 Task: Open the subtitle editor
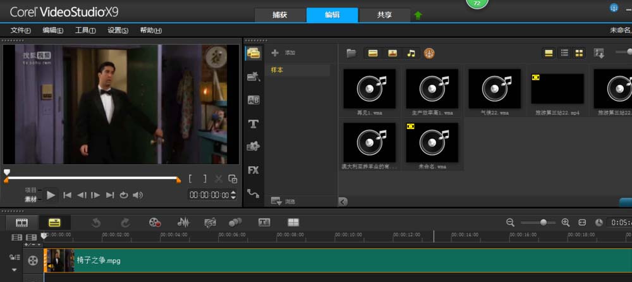tap(264, 223)
